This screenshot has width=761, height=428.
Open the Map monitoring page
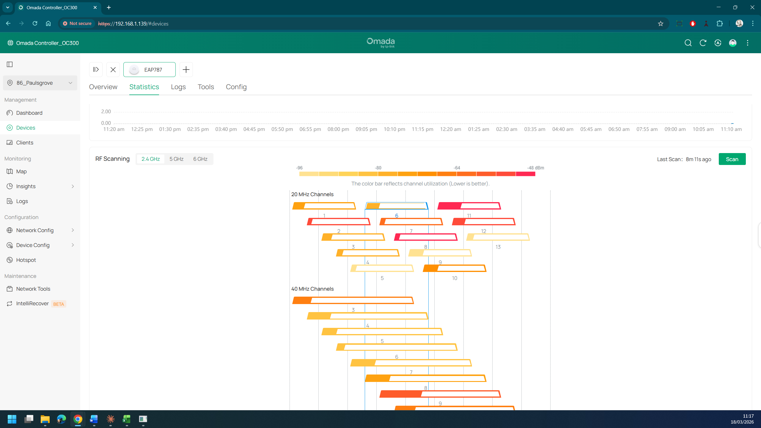(x=21, y=171)
